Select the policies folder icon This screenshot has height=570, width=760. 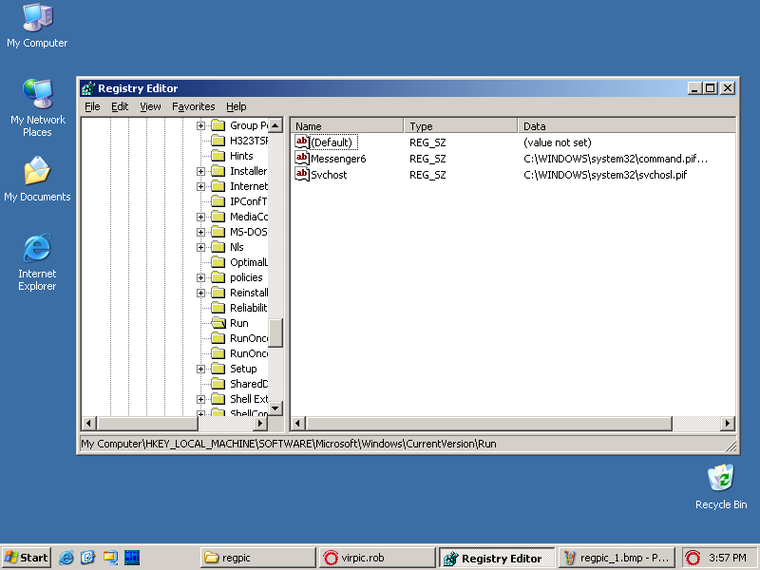click(x=218, y=277)
